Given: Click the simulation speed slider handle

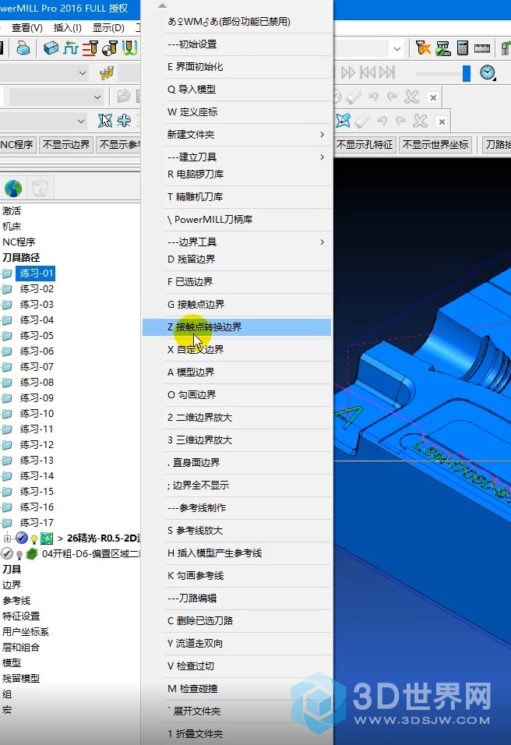Looking at the screenshot, I should (467, 73).
